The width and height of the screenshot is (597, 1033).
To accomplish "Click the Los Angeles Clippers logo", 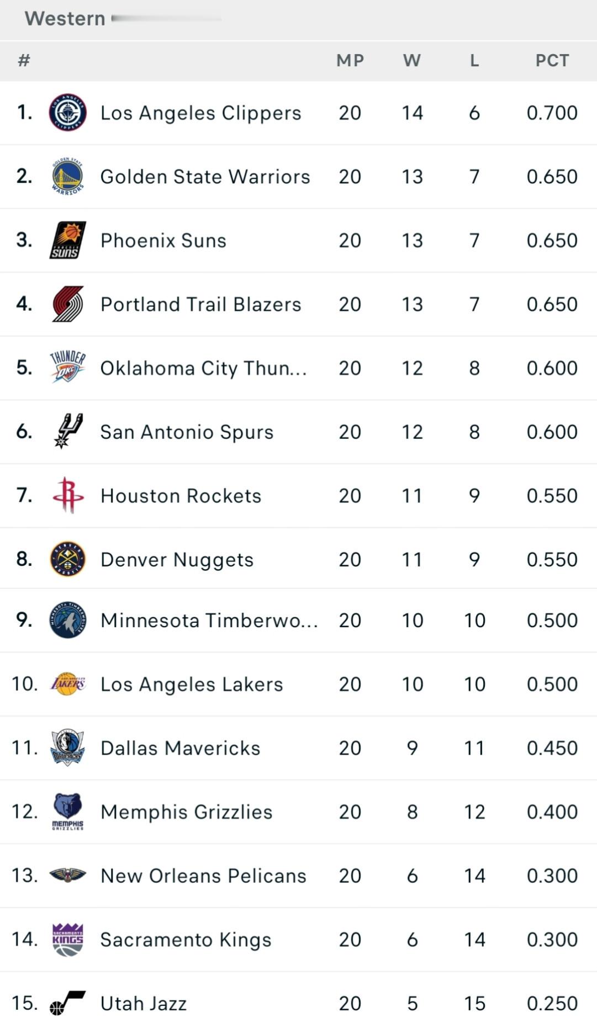I will [x=67, y=113].
